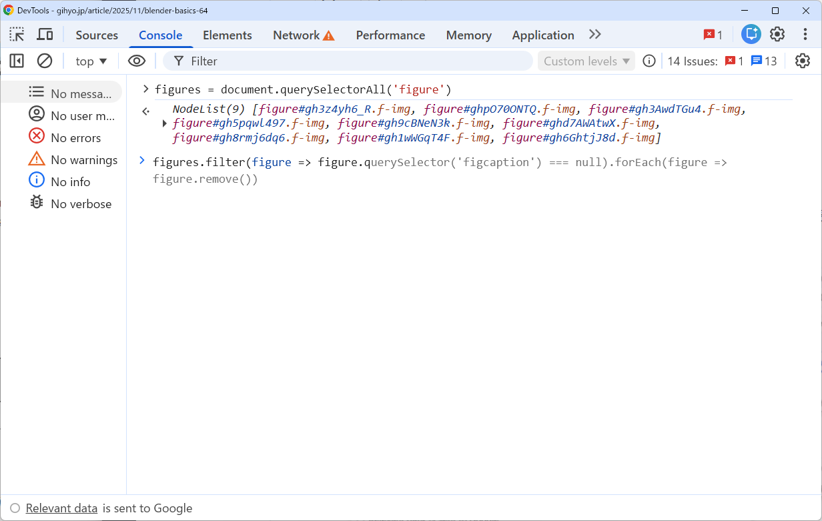The width and height of the screenshot is (822, 521).
Task: Open the Relevant data link
Action: [61, 508]
